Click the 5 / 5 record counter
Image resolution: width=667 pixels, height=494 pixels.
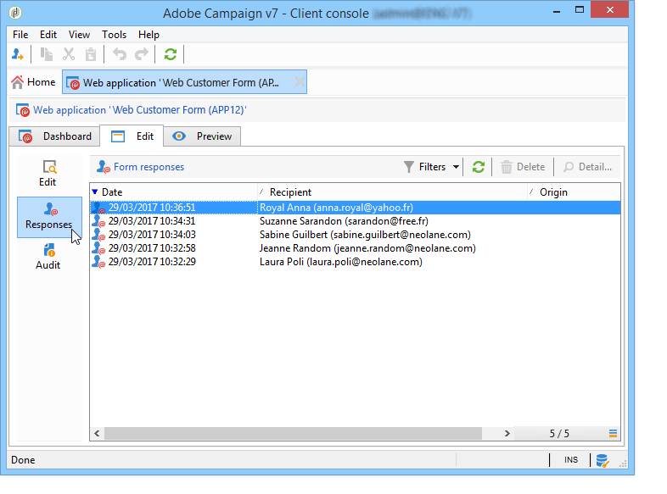559,433
